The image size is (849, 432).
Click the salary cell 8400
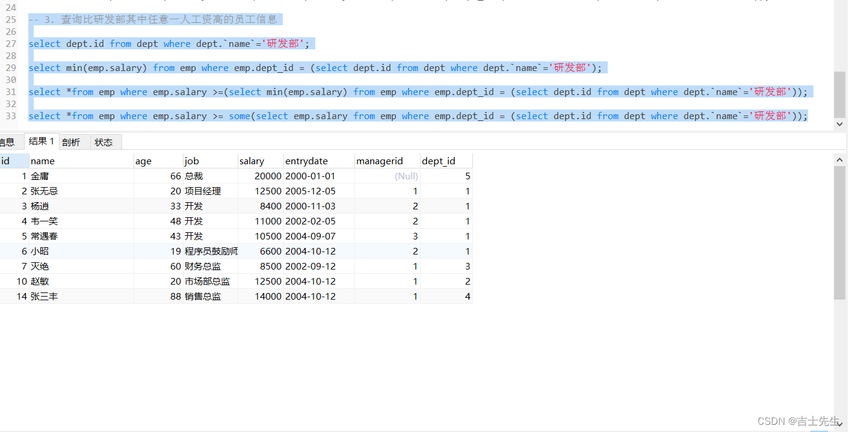(x=260, y=206)
